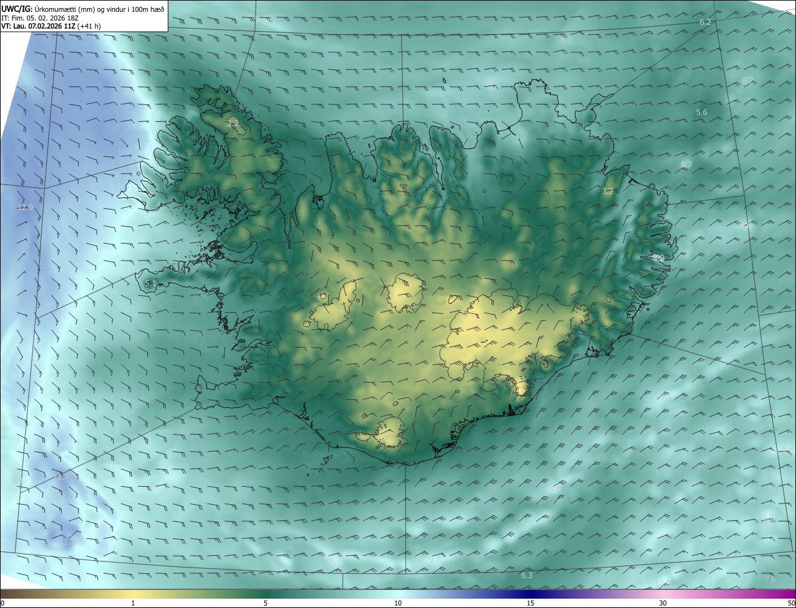Click the 5.6 value label on the map
796x608 pixels.
click(701, 113)
